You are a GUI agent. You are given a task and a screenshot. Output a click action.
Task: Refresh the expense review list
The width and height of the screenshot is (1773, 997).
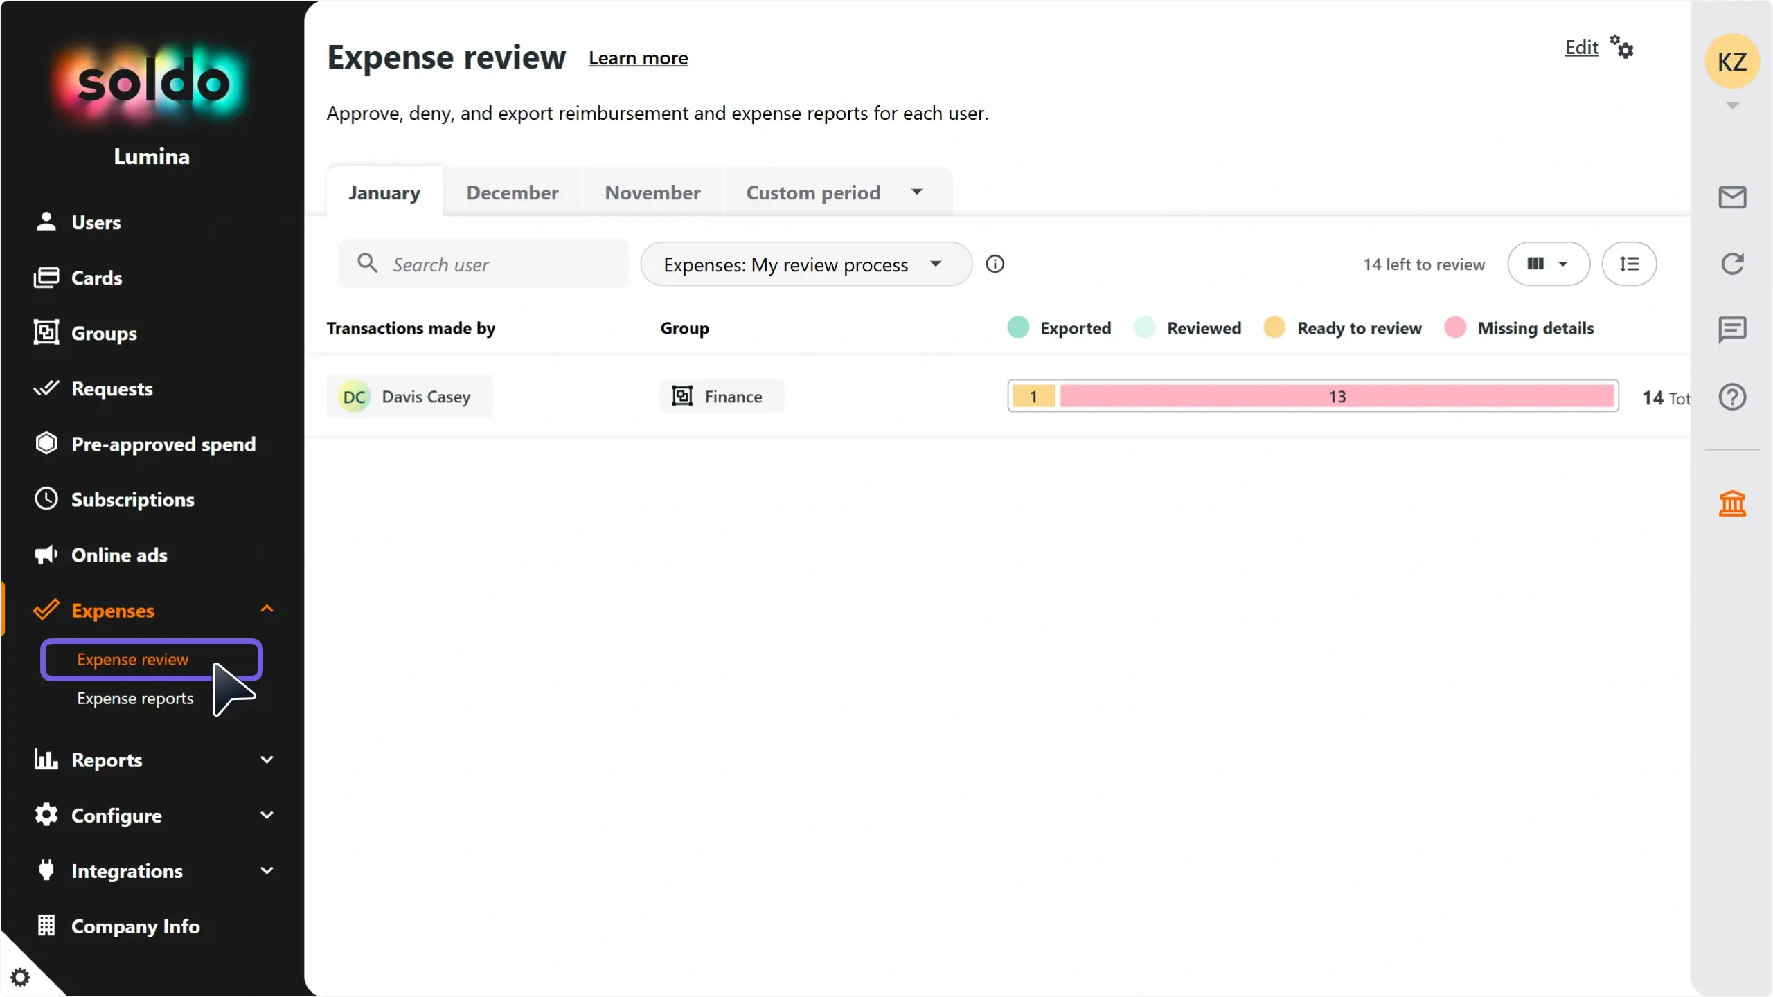tap(1732, 264)
